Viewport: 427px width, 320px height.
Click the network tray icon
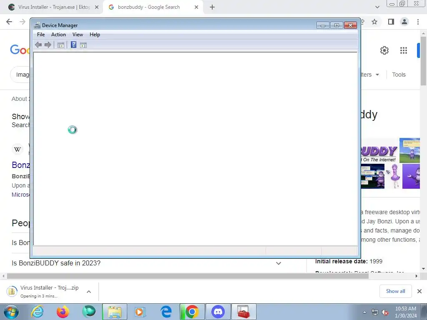(x=375, y=312)
